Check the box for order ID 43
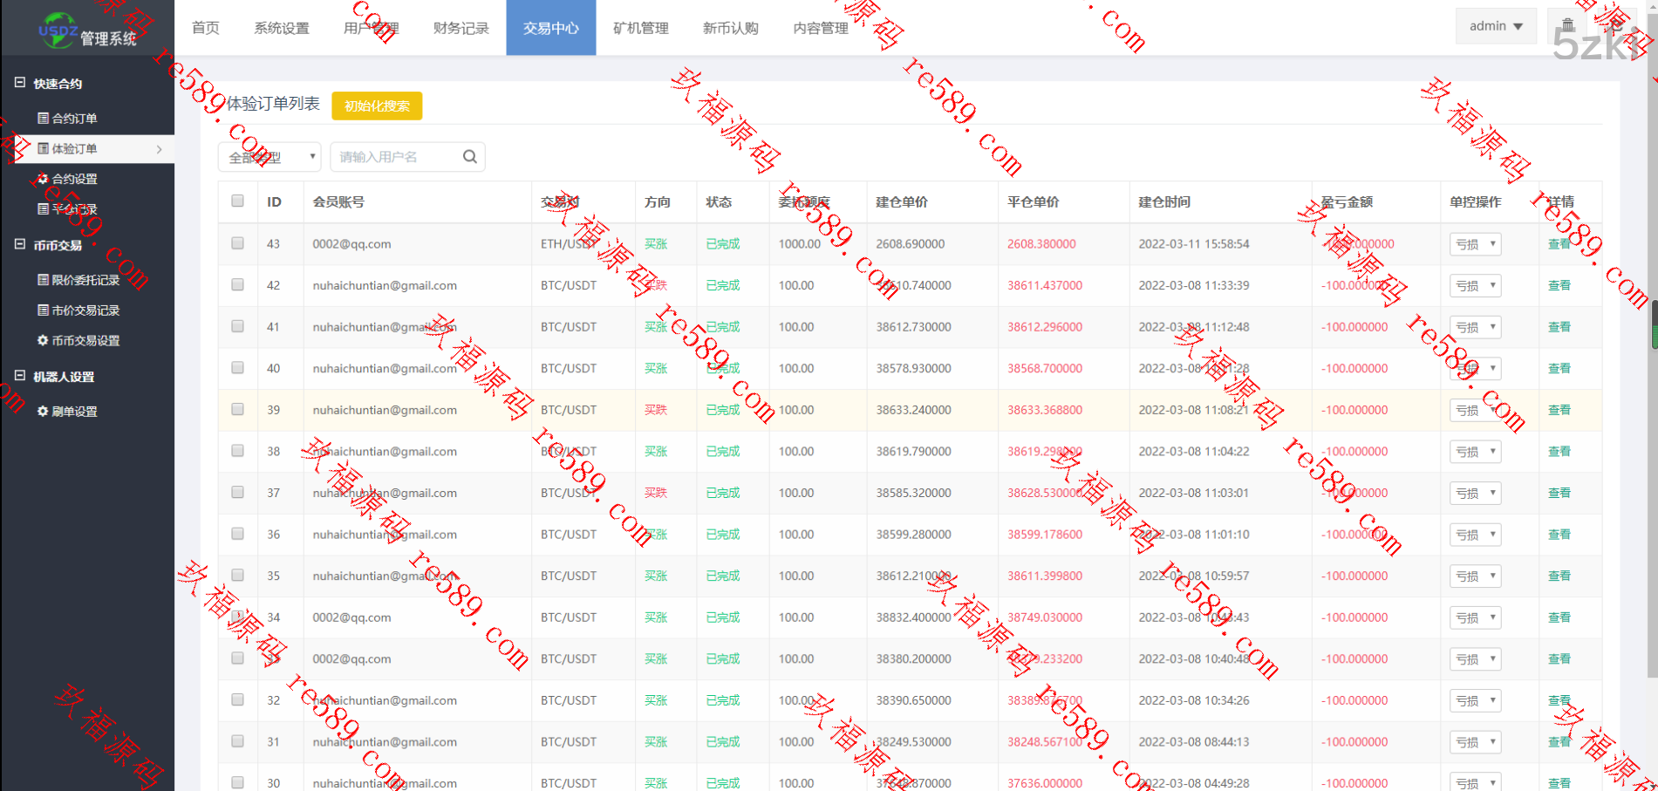1658x791 pixels. tap(237, 243)
